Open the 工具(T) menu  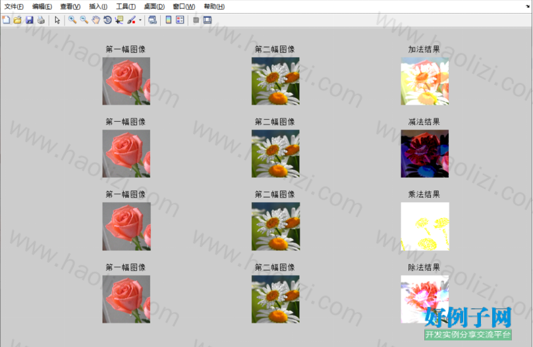click(x=126, y=7)
